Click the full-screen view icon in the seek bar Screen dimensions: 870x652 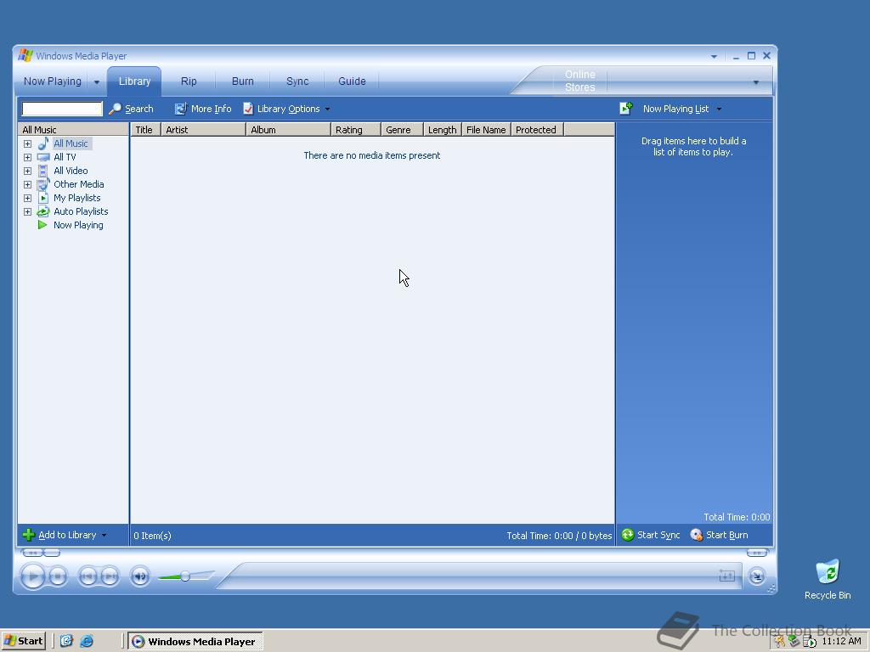pyautogui.click(x=727, y=576)
